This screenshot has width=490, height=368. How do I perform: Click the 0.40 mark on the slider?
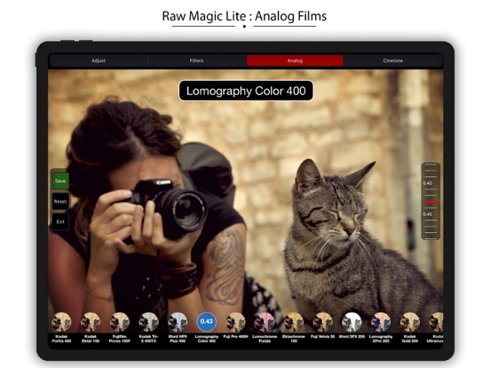428,183
